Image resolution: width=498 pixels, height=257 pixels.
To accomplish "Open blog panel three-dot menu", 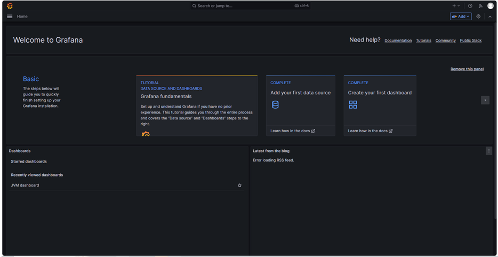I will click(x=488, y=151).
